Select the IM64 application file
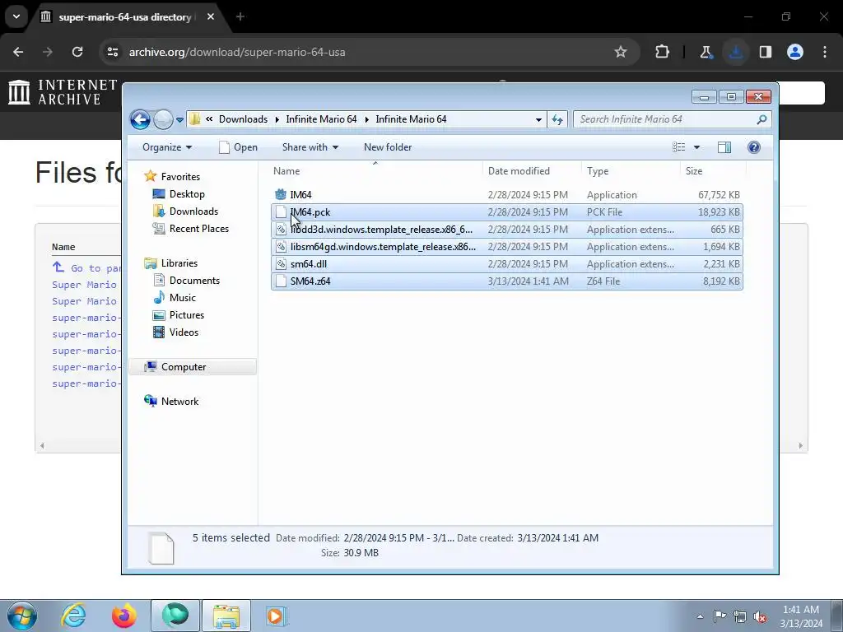The width and height of the screenshot is (843, 632). click(507, 194)
